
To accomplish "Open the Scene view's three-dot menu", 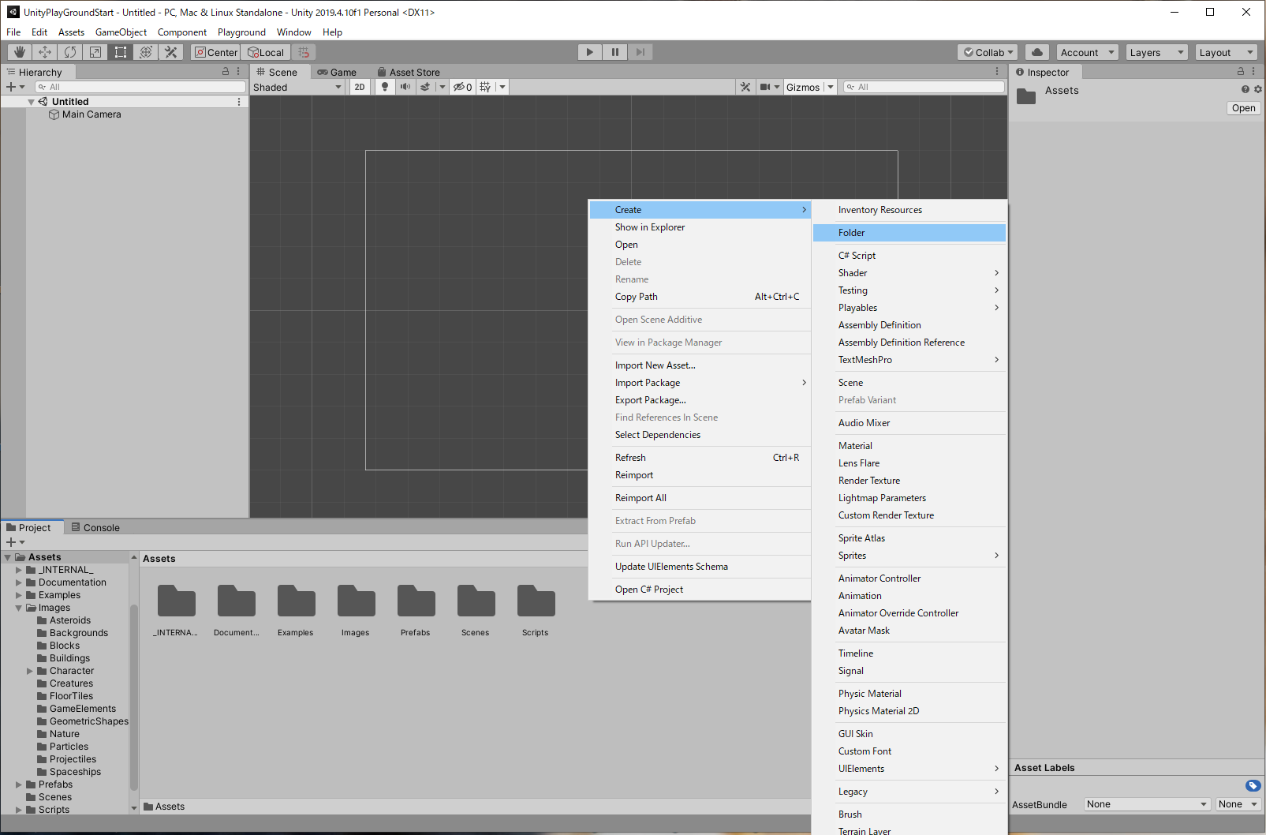I will (x=997, y=71).
